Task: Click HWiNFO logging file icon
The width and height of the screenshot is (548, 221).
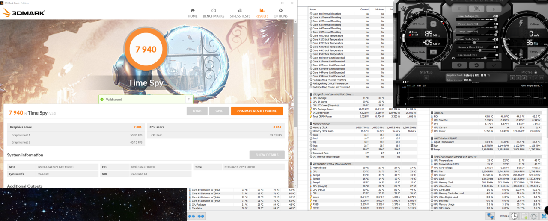Action: click(524, 216)
